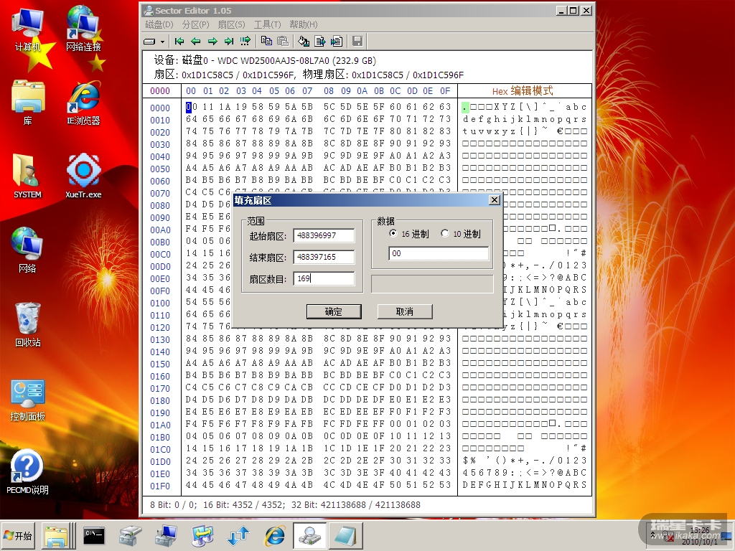Image resolution: width=735 pixels, height=551 pixels.
Task: Select the 10 进制 radio button
Action: [x=445, y=233]
